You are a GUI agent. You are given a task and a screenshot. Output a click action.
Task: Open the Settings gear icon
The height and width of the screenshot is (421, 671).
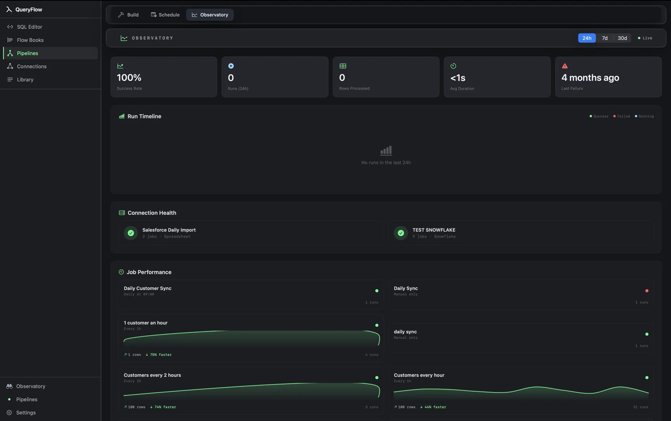[9, 412]
